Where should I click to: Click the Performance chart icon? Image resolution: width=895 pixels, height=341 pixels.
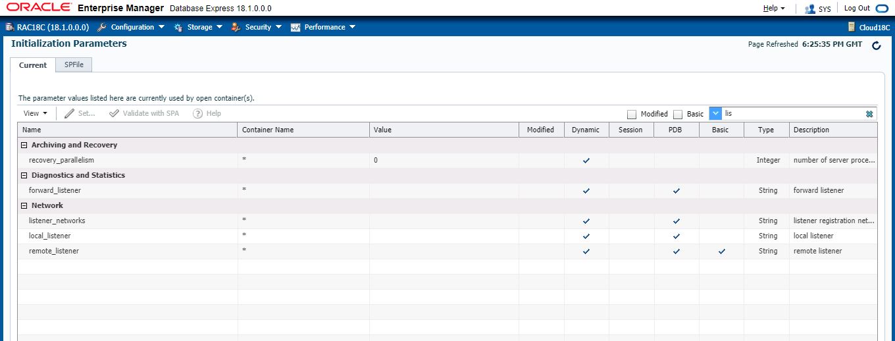click(x=295, y=27)
